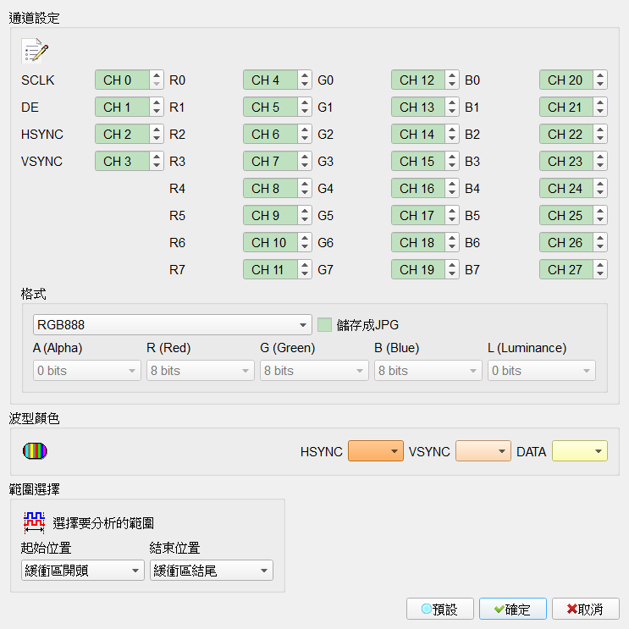This screenshot has height=629, width=629.
Task: Click the 範圍選擇 section heading
Action: pos(34,489)
